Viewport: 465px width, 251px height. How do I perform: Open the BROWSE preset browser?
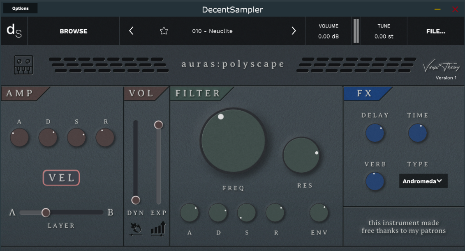74,31
